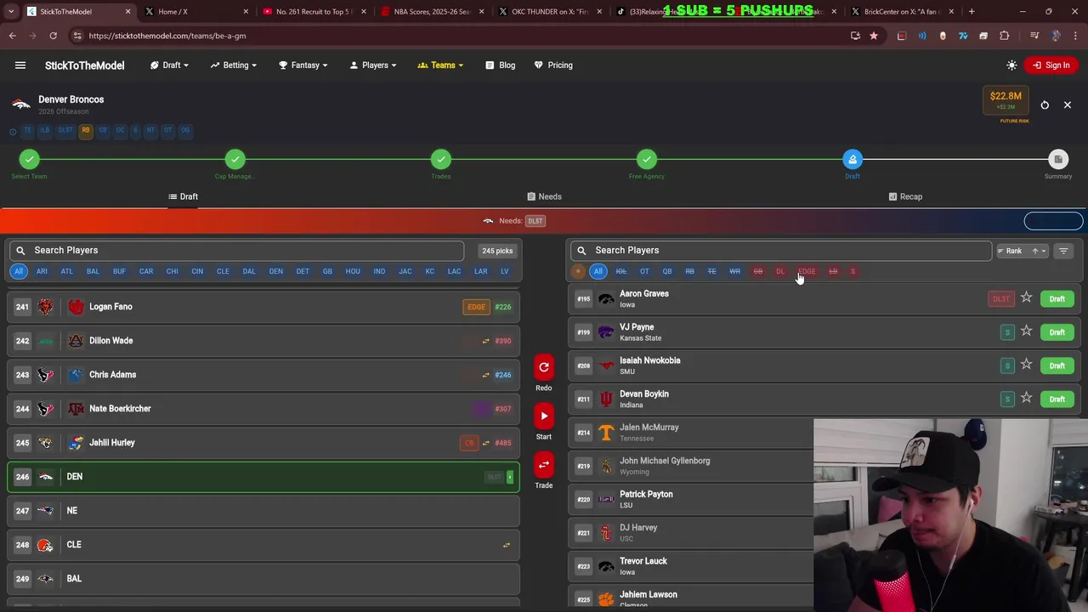
Task: Open the Summary step icon
Action: 1058,159
